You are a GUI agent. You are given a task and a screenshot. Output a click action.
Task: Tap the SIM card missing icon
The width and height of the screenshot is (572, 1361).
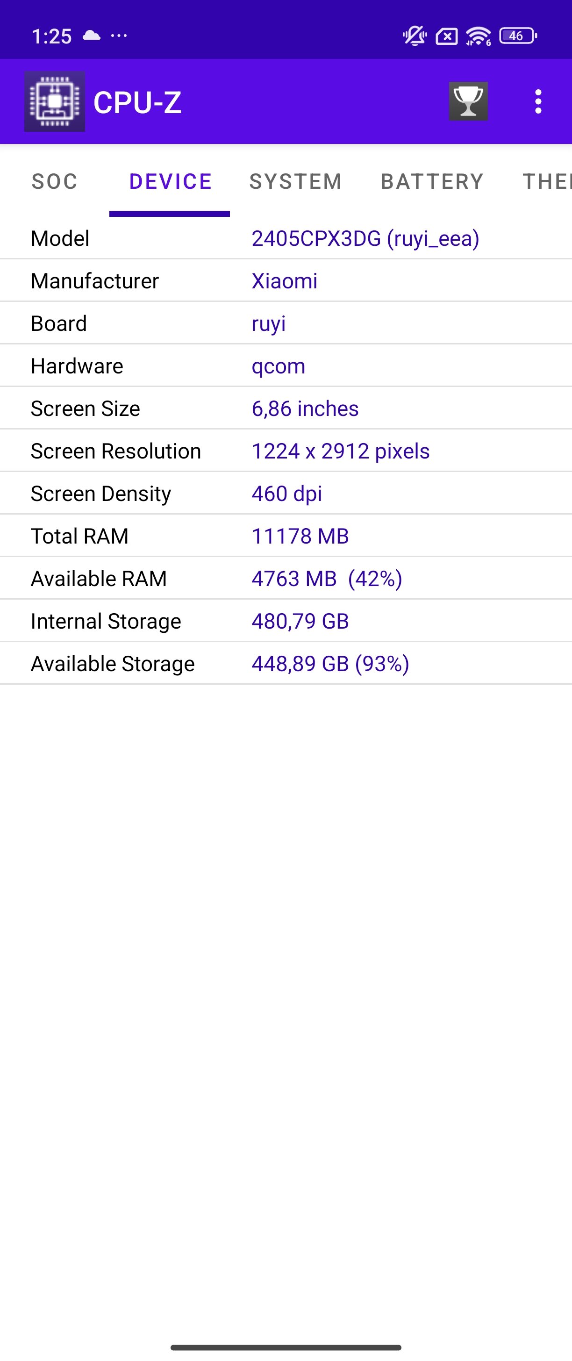click(446, 36)
